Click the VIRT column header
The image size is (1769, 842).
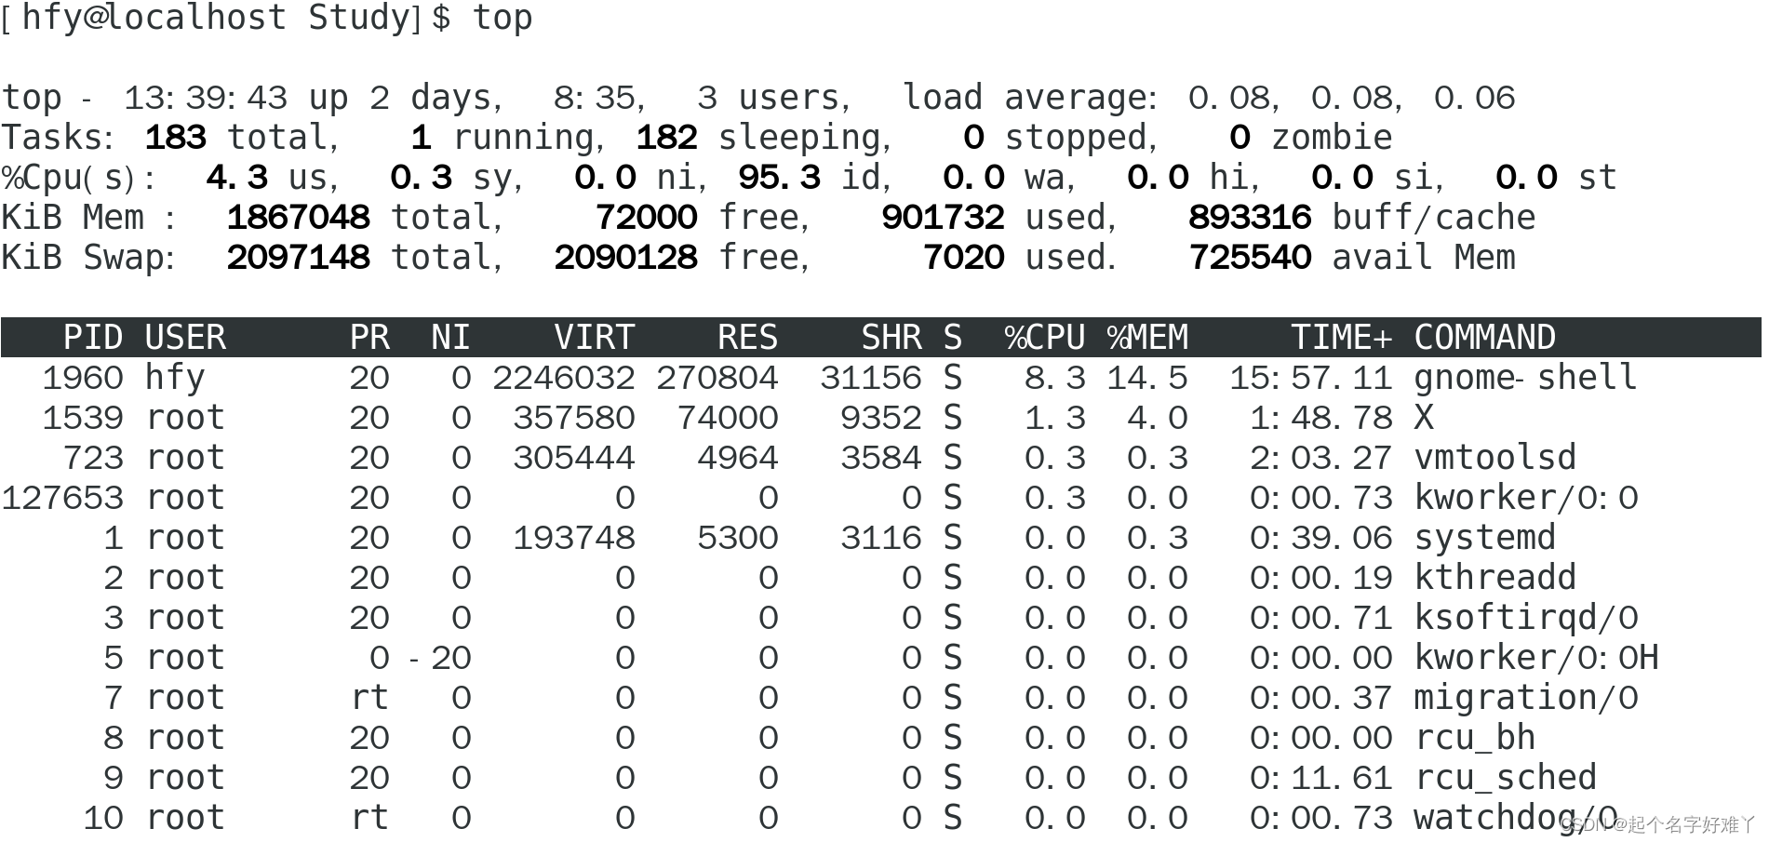[x=595, y=337]
